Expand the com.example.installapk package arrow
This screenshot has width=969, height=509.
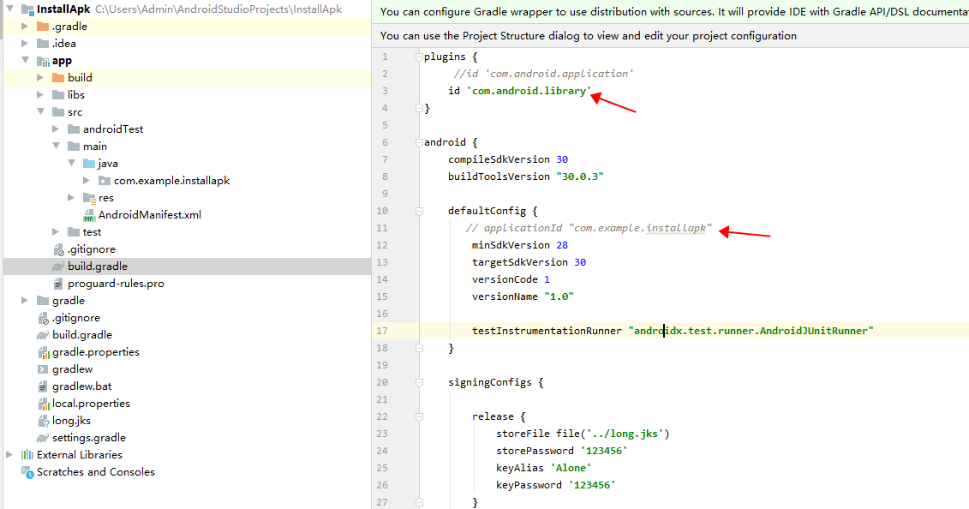87,180
